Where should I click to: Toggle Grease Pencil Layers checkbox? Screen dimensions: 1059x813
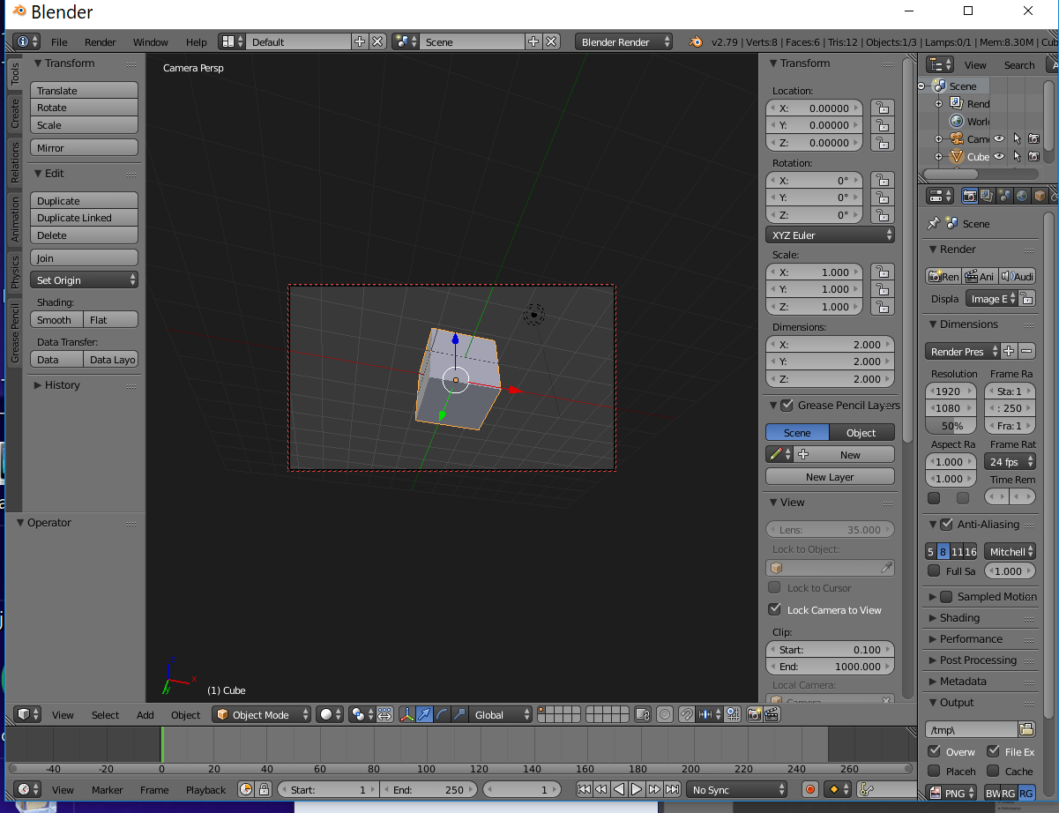pyautogui.click(x=787, y=405)
